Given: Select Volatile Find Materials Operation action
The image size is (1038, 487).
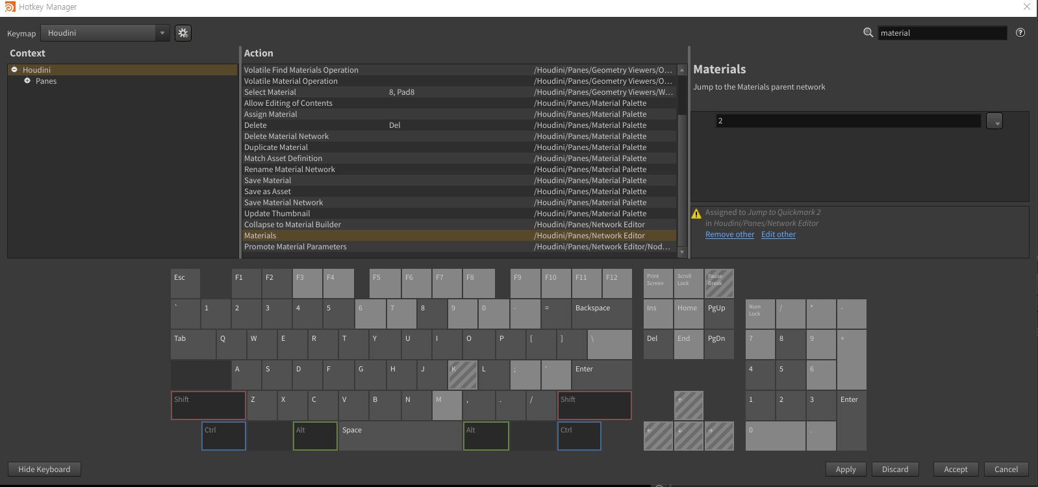Looking at the screenshot, I should (x=459, y=70).
